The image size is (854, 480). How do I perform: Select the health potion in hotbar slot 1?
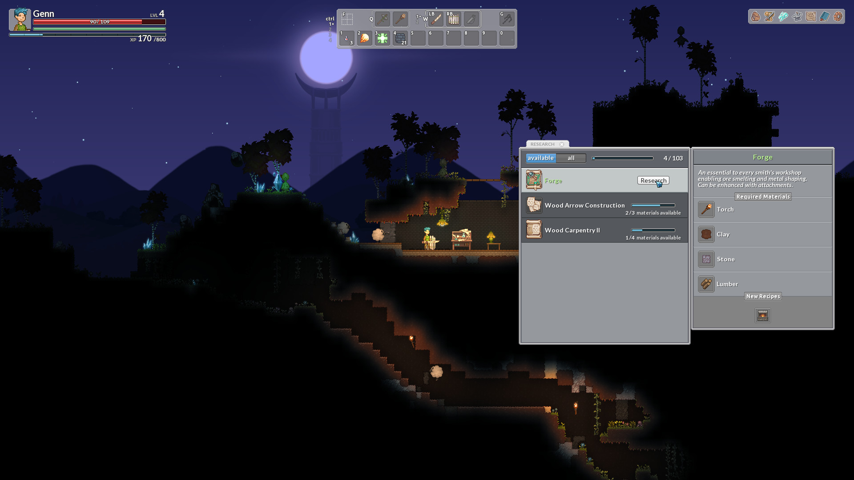(x=347, y=39)
